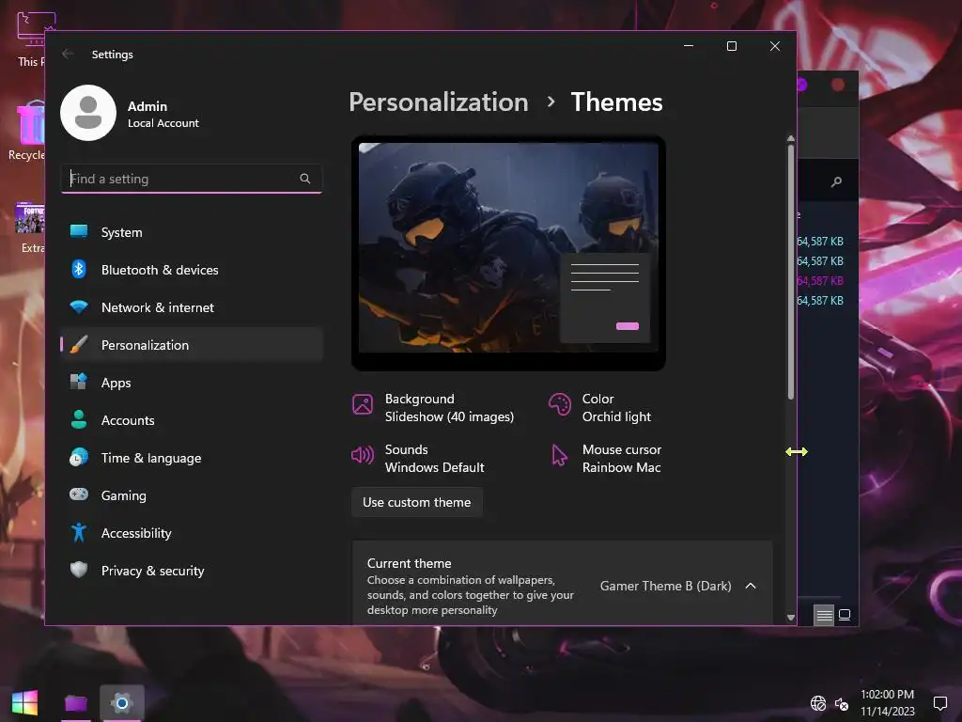962x722 pixels.
Task: Open the System settings category
Action: click(192, 233)
